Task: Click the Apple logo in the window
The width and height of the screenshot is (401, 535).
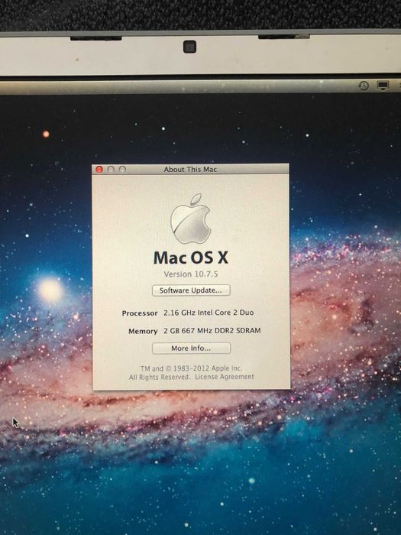Action: click(x=191, y=219)
